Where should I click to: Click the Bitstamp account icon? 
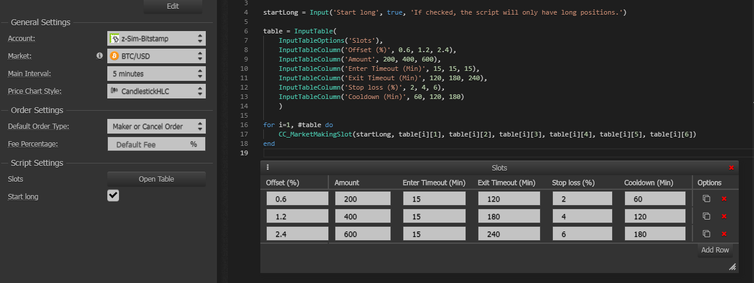click(114, 39)
